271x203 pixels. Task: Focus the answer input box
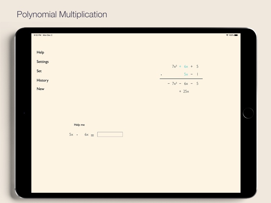click(110, 134)
